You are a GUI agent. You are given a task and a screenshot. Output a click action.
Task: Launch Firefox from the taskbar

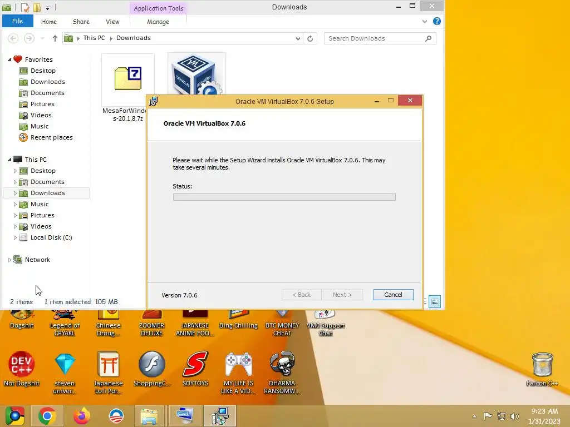81,416
